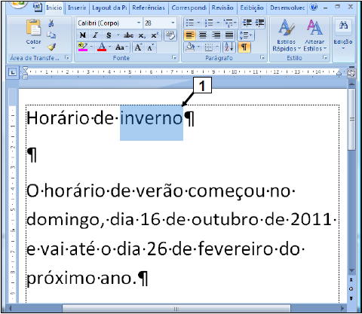Open Estilos Rápidos gallery

287,35
